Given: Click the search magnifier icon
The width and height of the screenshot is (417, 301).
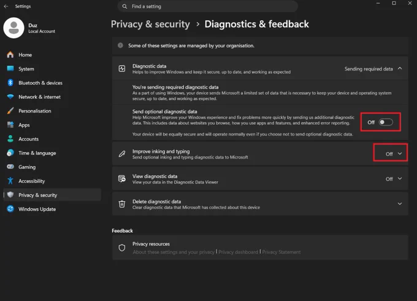Looking at the screenshot, I should click(x=124, y=6).
